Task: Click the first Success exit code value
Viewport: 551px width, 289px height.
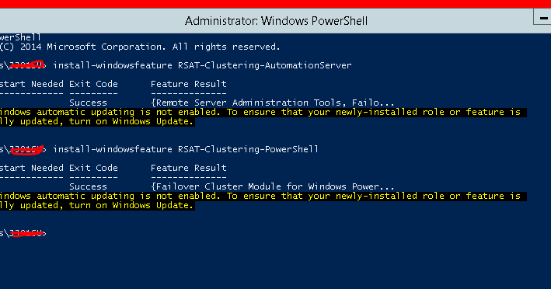Action: tap(88, 103)
